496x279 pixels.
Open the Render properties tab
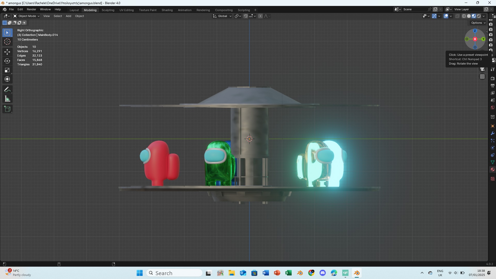pyautogui.click(x=493, y=78)
